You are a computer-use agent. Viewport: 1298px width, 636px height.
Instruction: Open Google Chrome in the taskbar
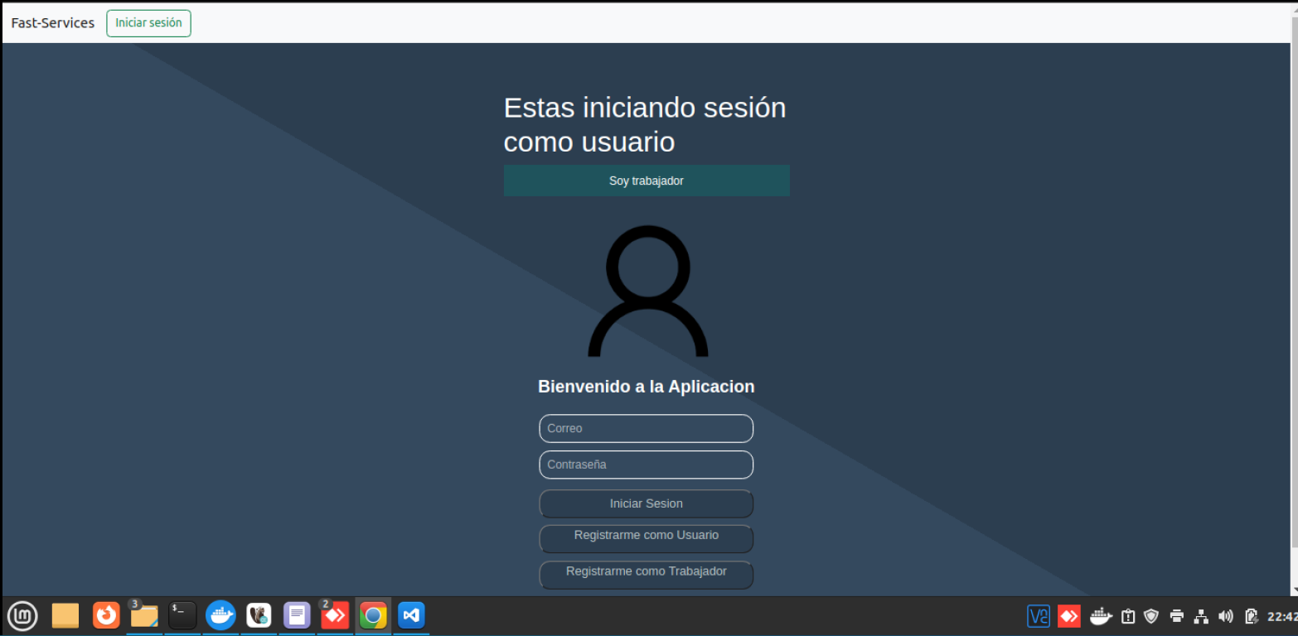tap(372, 615)
